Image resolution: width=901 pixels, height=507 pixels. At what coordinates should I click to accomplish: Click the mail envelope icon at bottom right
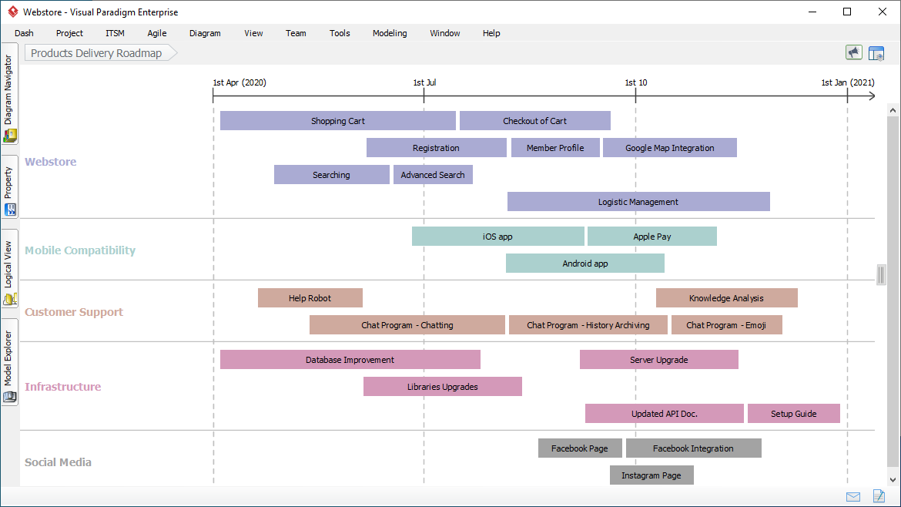(x=852, y=496)
